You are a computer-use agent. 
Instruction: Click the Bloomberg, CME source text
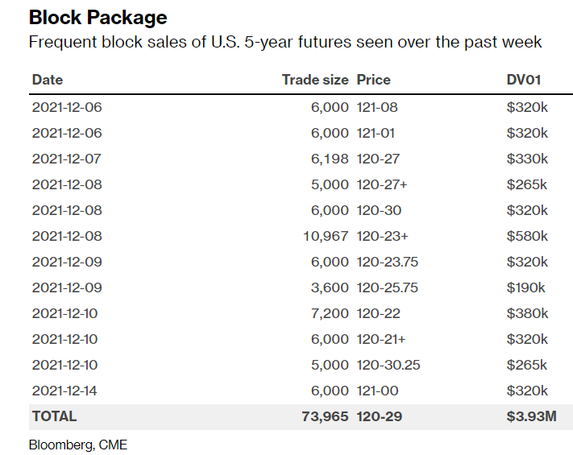77,444
